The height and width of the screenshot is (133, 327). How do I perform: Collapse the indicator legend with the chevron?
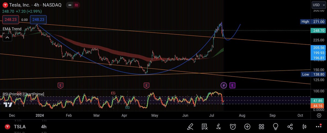point(7,38)
